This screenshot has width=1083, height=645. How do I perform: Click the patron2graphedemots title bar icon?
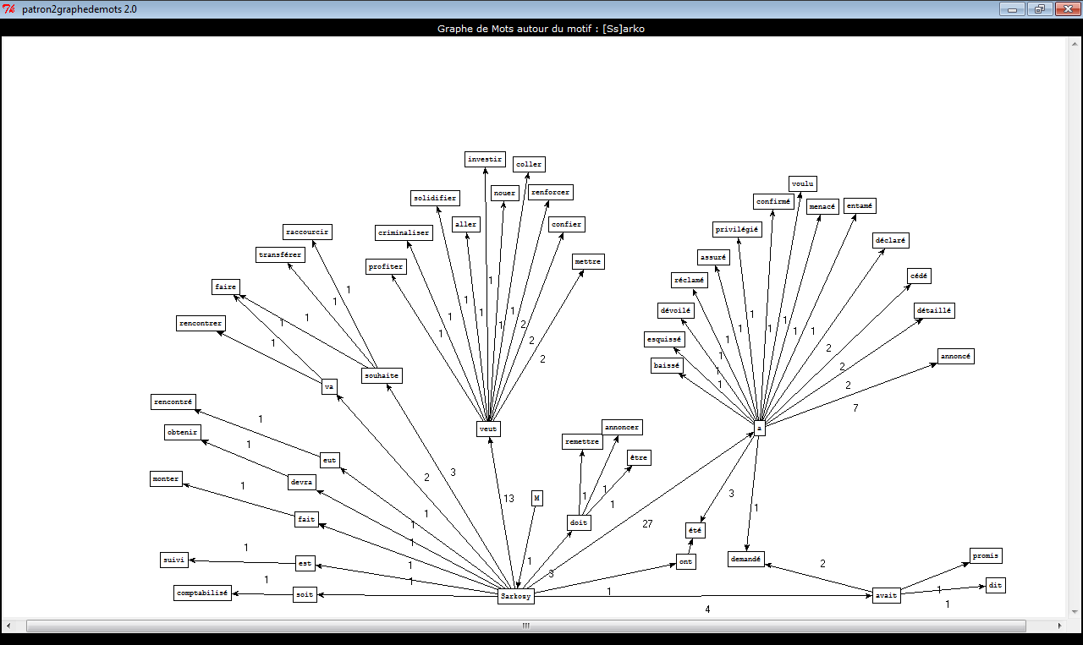click(9, 8)
